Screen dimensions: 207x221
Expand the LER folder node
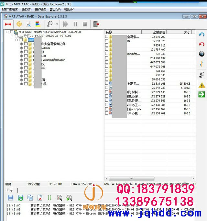(x=21, y=56)
